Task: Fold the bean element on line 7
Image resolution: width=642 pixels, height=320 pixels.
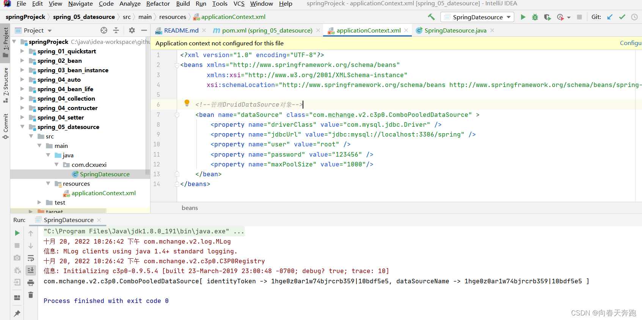Action: 177,115
